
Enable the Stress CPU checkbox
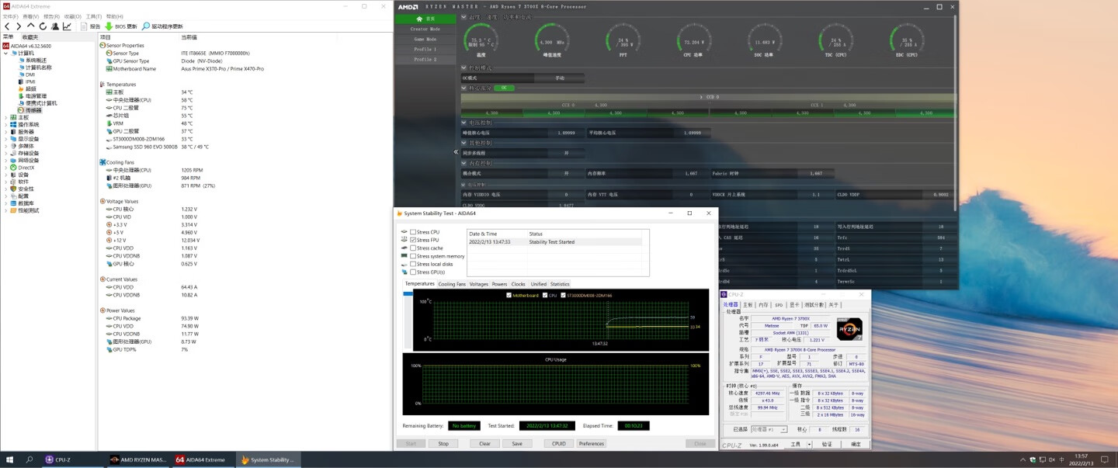point(413,232)
